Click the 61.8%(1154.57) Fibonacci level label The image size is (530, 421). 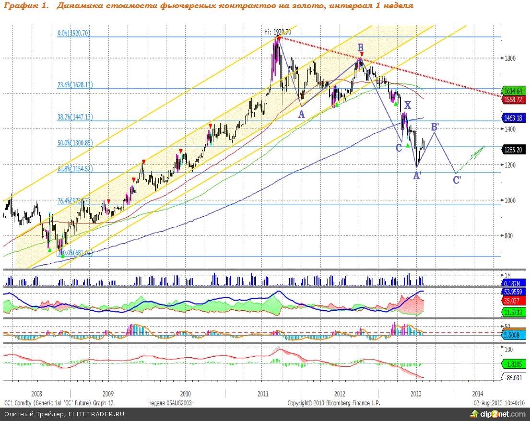[x=74, y=169]
